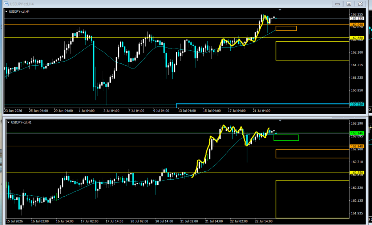Click the 22 Jul 14:00 time label
This screenshot has width=372, height=225.
(x=263, y=221)
